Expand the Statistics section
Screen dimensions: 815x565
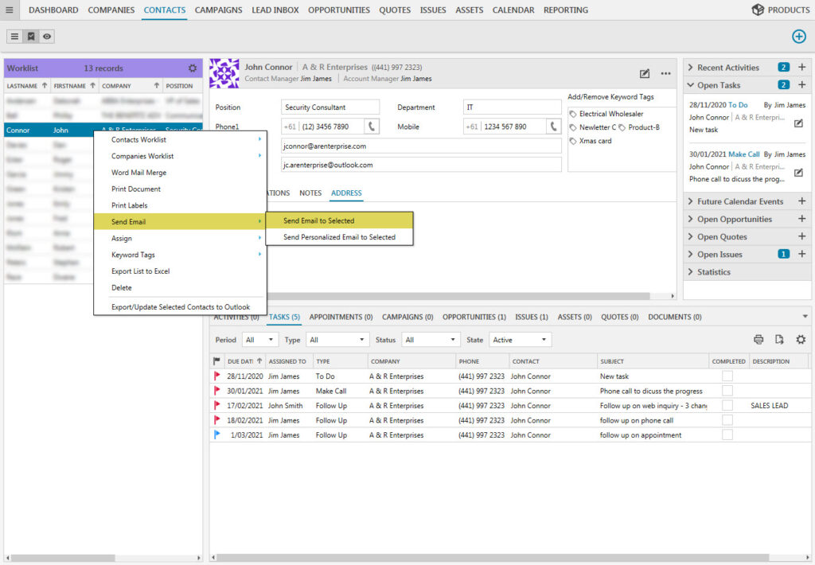click(713, 272)
